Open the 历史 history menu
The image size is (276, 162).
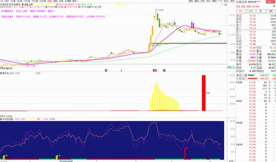203,1
